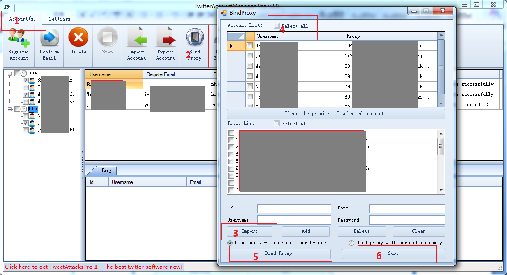Viewport: 507px width, 275px height.
Task: Select the 'aaa' group label in tree
Action: click(x=33, y=73)
